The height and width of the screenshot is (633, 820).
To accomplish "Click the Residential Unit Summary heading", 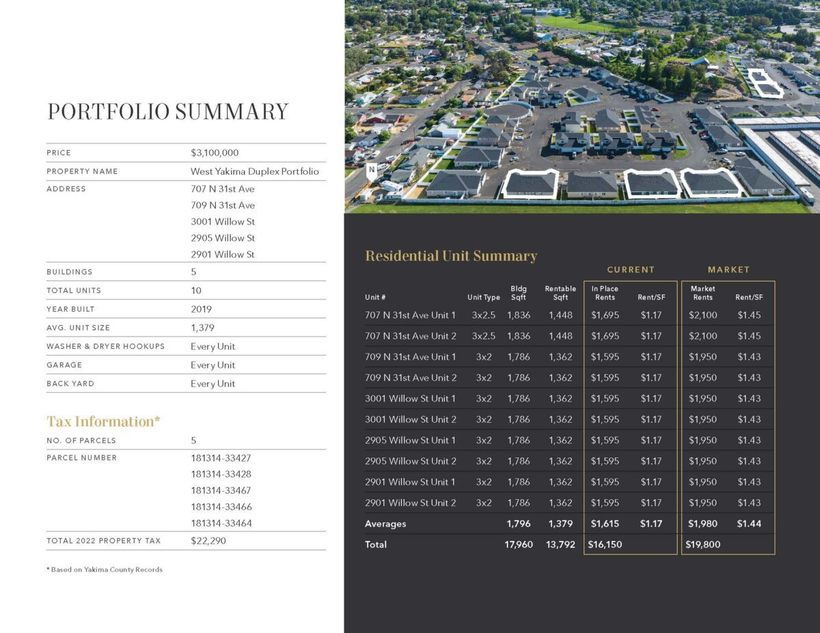I will click(x=451, y=256).
